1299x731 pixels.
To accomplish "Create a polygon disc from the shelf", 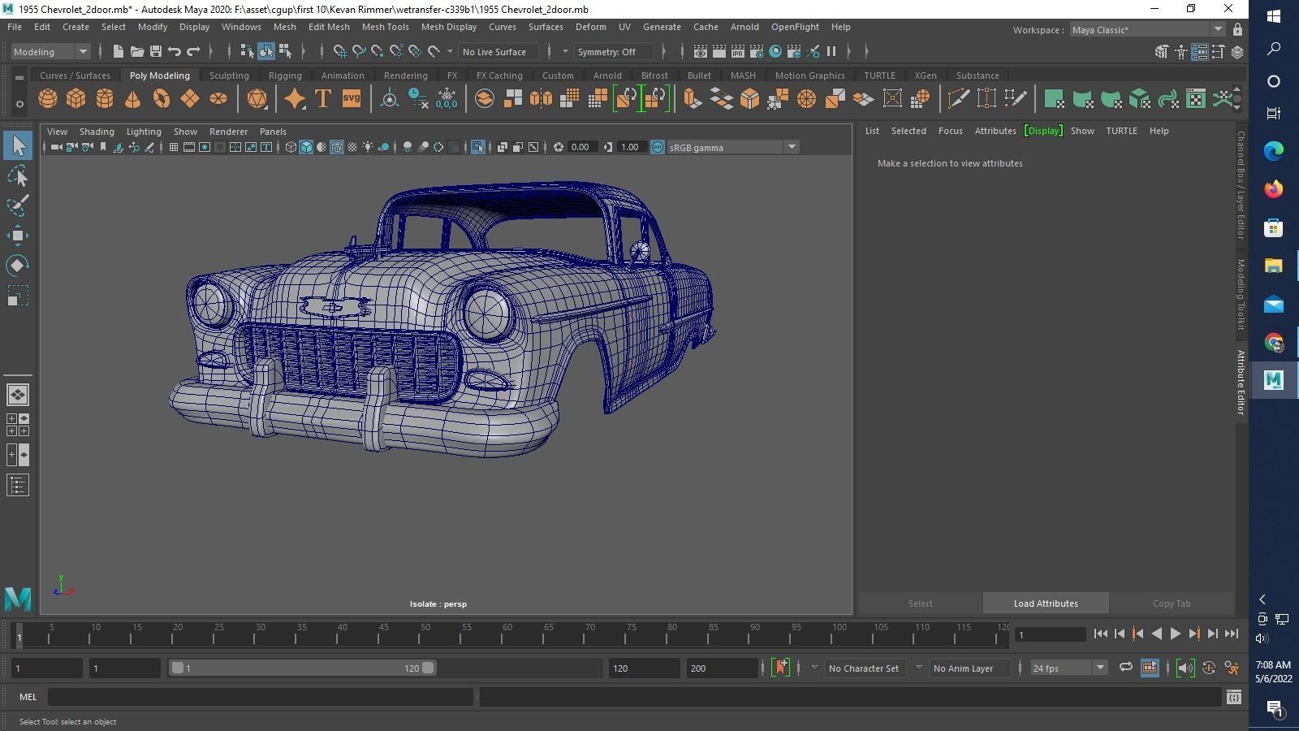I will click(218, 99).
